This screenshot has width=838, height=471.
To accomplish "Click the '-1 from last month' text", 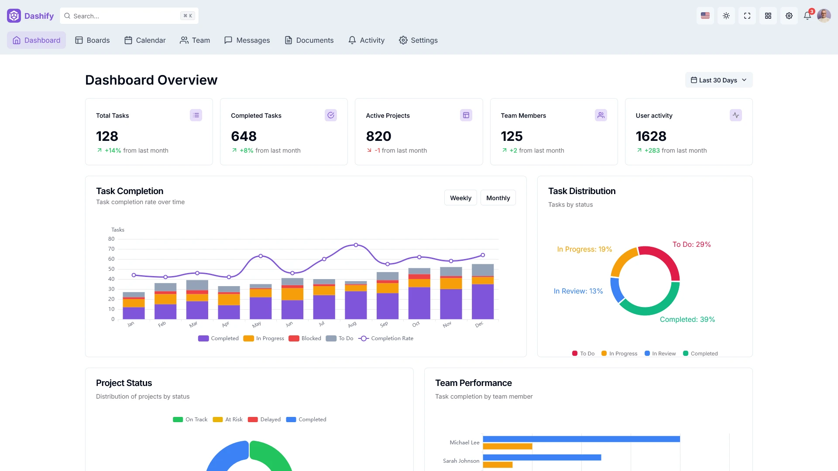I will click(400, 150).
